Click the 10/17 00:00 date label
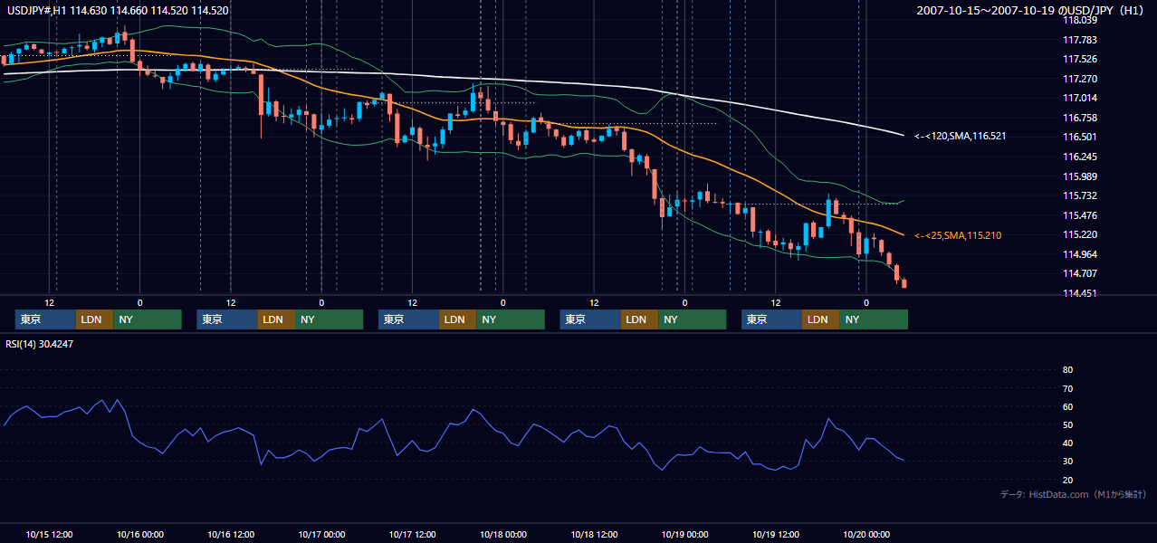Screen dimensions: 1157x543 [x=321, y=534]
